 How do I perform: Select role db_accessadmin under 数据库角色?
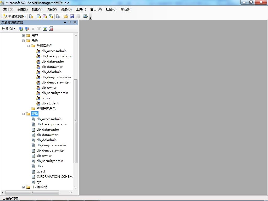(x=54, y=51)
